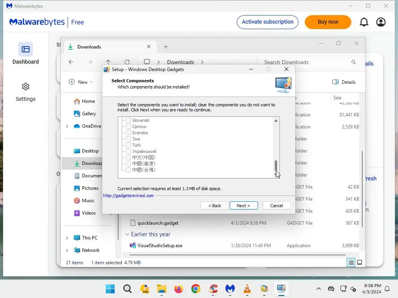Open Malwarebytes notifications bell
398x298 pixels.
tap(364, 22)
